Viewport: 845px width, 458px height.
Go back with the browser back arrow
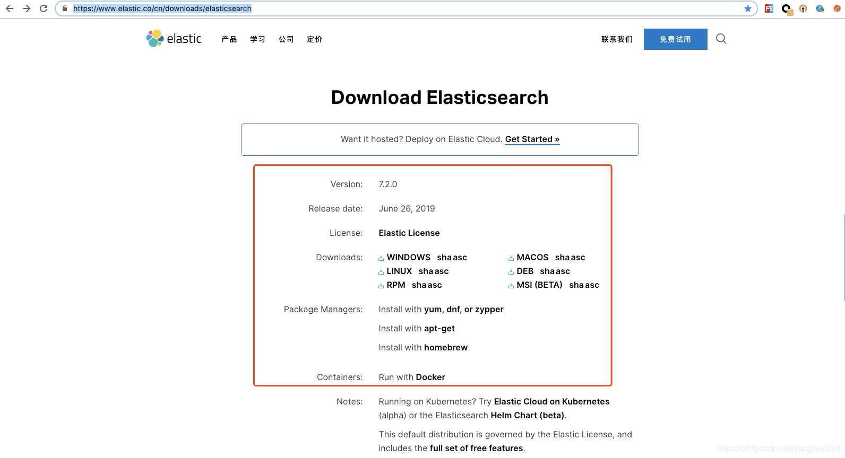pos(10,8)
